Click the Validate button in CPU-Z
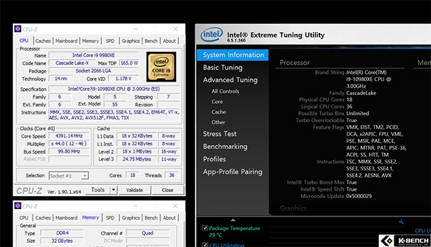This screenshot has height=247, width=431. (x=135, y=190)
